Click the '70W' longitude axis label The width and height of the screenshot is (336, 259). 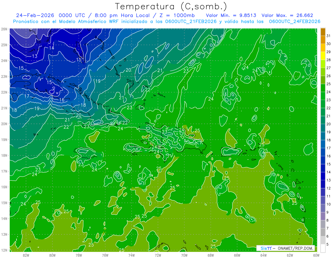184,255
